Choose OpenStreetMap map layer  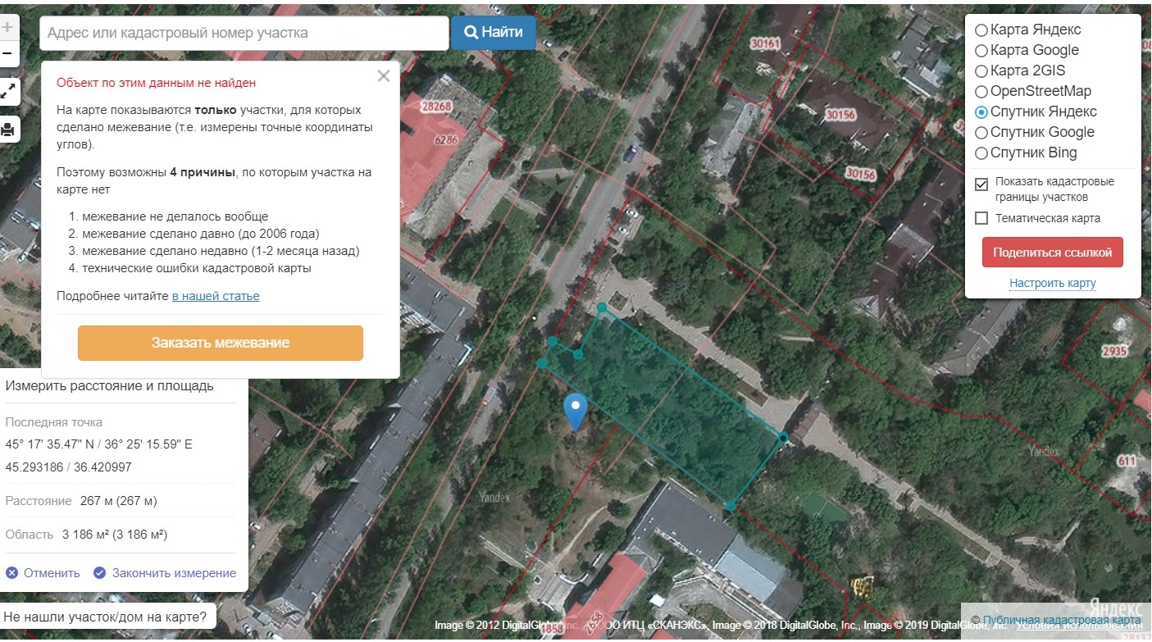click(981, 92)
